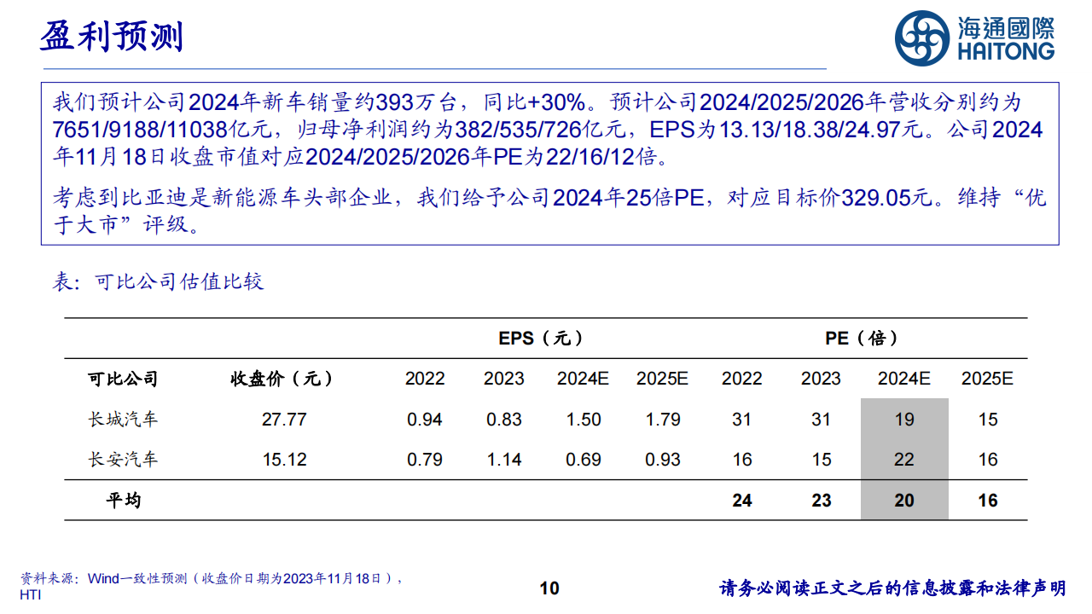
Task: Click 长安汽车 closing price 15.12
Action: click(284, 460)
